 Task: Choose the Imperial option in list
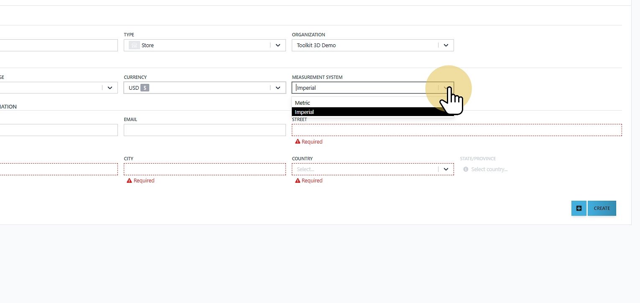[372, 112]
